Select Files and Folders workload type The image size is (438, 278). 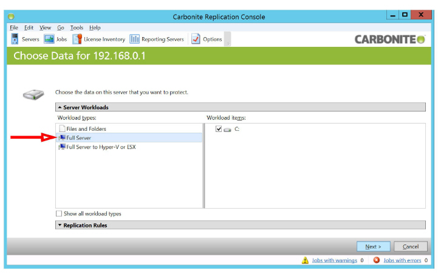(129, 128)
